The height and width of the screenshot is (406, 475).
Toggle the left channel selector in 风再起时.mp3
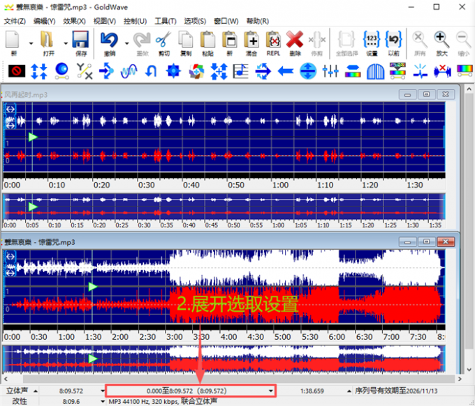coord(10,109)
